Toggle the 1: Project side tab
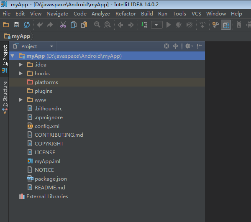The width and height of the screenshot is (251, 222). [5, 59]
